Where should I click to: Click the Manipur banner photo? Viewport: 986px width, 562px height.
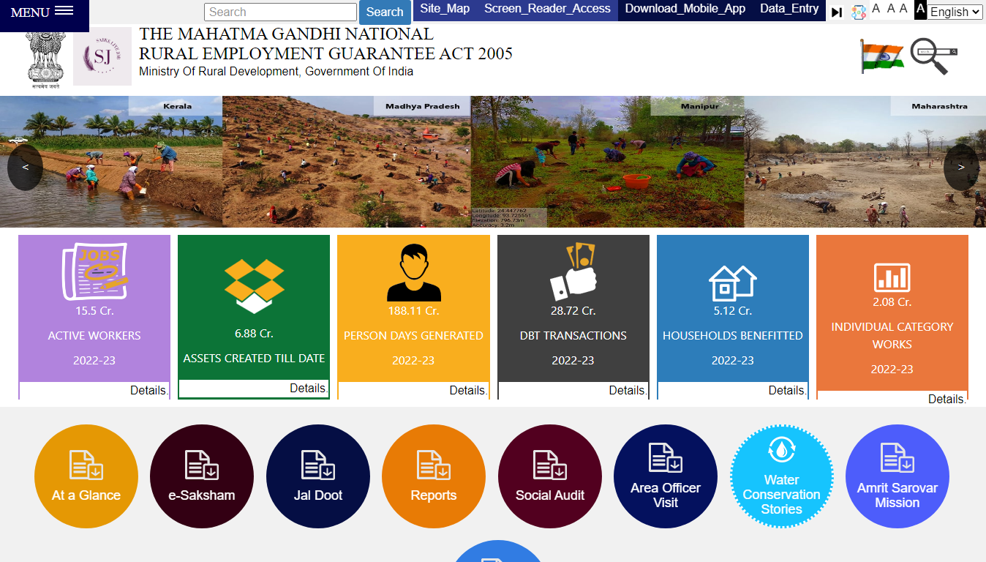point(607,162)
